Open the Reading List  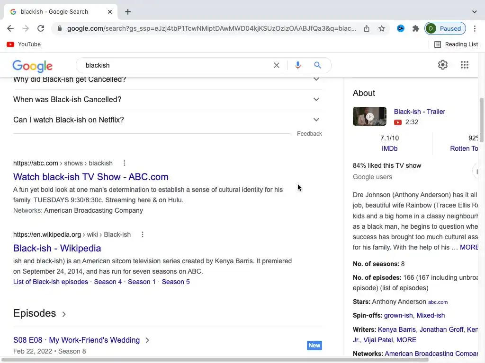pyautogui.click(x=456, y=44)
